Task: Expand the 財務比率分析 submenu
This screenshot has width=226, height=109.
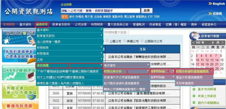Action: [x=127, y=71]
